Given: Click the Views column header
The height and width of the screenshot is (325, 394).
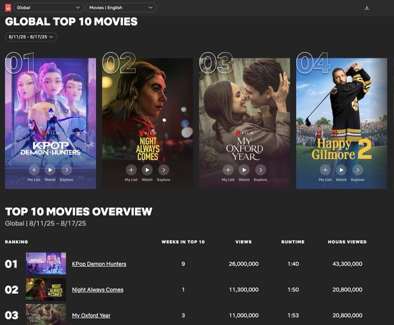Looking at the screenshot, I should tap(243, 242).
